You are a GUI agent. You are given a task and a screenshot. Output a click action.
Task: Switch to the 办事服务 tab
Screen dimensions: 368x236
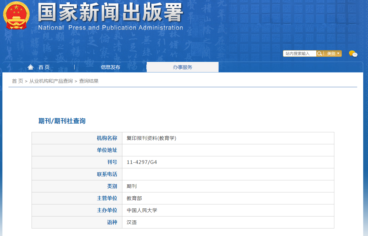click(x=182, y=67)
